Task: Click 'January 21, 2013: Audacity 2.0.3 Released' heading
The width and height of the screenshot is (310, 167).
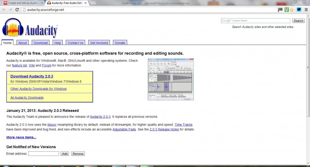Action: (42, 111)
